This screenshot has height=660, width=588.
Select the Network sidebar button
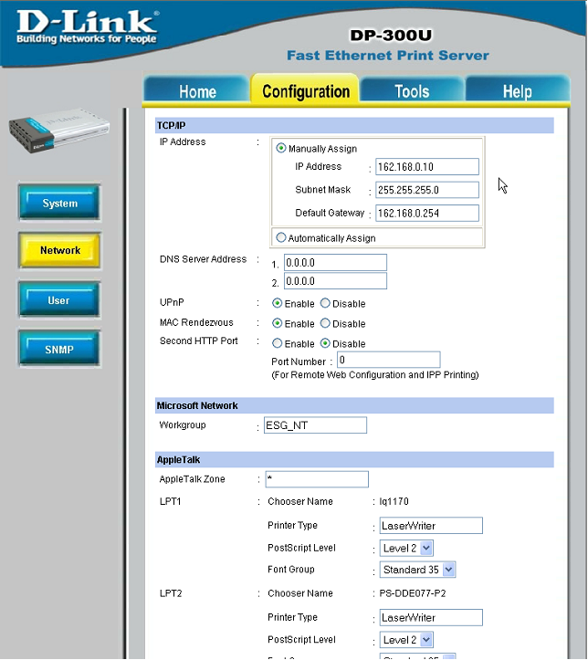[59, 250]
